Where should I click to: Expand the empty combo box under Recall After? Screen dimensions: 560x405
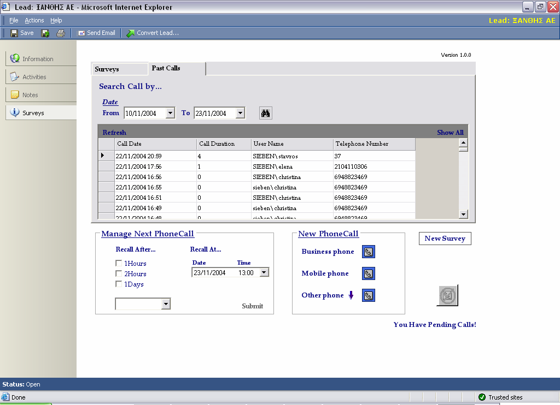tap(166, 304)
